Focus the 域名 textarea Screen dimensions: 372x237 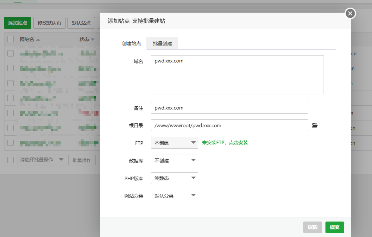[x=237, y=75]
